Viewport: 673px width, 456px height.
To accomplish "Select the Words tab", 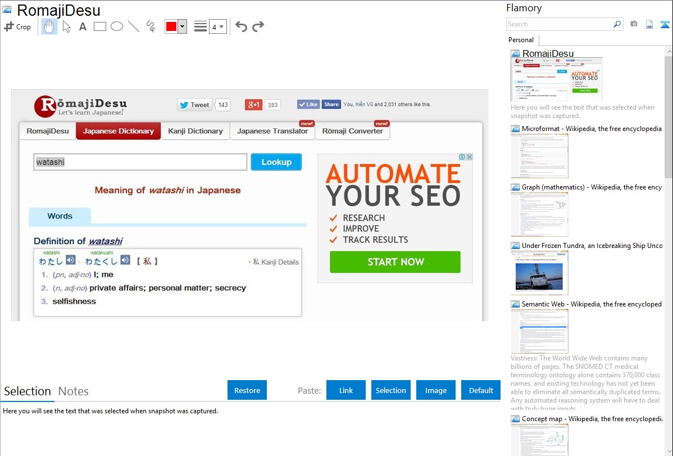I will [x=60, y=216].
